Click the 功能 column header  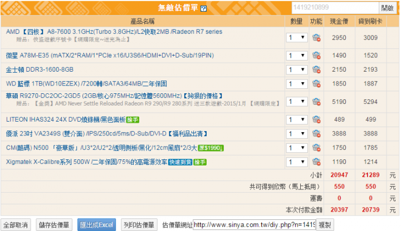pyautogui.click(x=316, y=22)
